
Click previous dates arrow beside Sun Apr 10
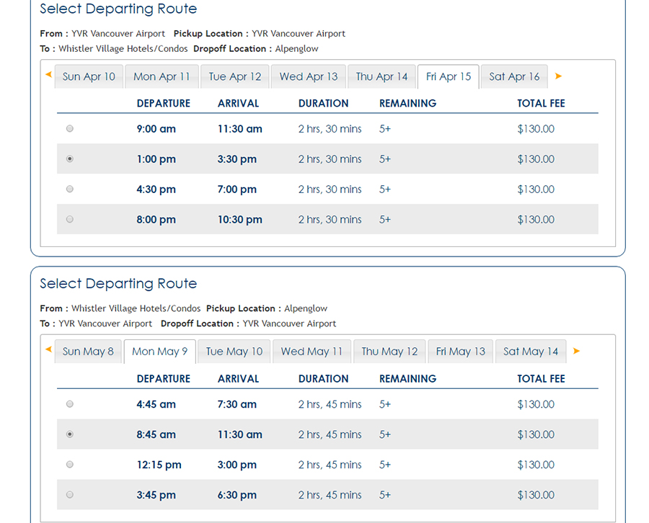point(48,75)
